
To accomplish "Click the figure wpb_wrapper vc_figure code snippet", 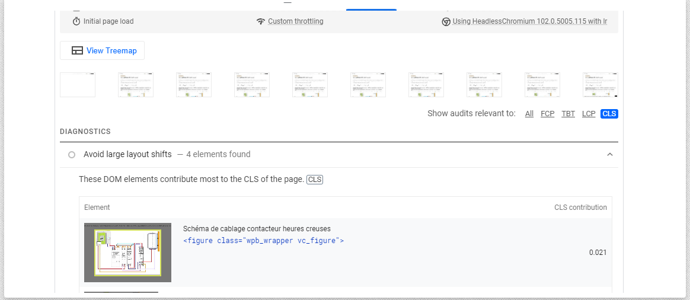I will (x=264, y=241).
